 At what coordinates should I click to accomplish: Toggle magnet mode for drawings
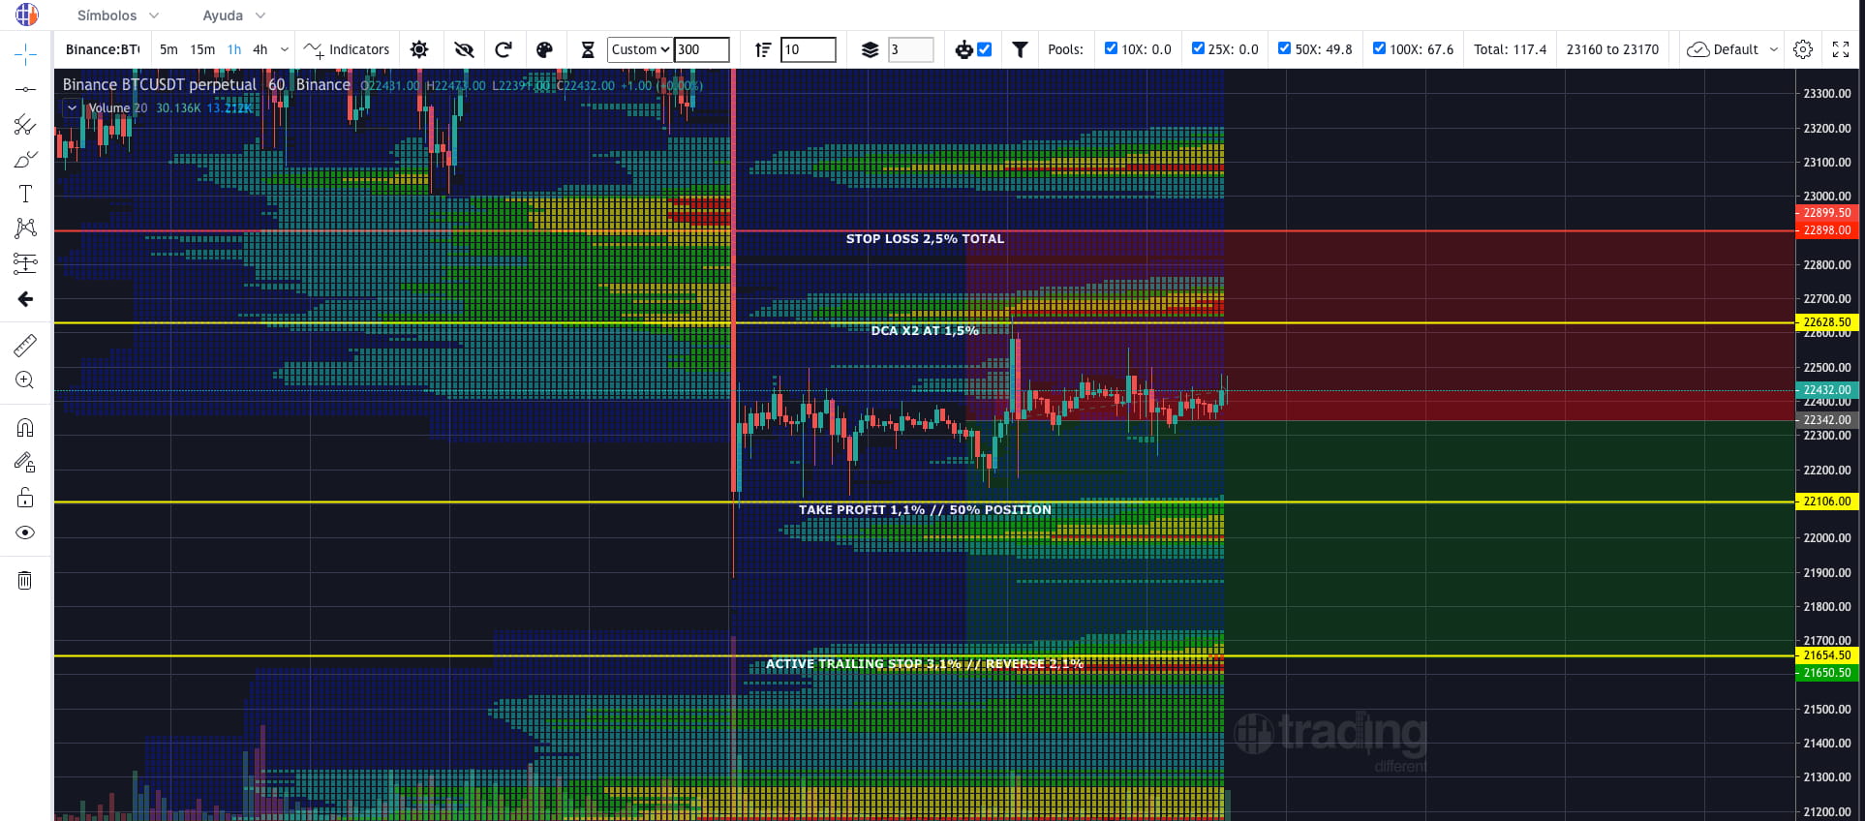point(25,427)
